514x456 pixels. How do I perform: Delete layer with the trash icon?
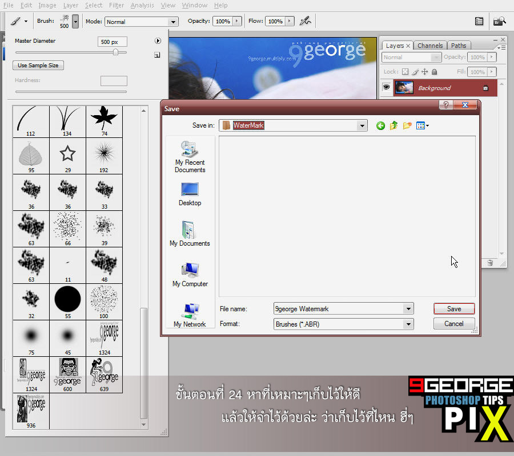[x=490, y=263]
